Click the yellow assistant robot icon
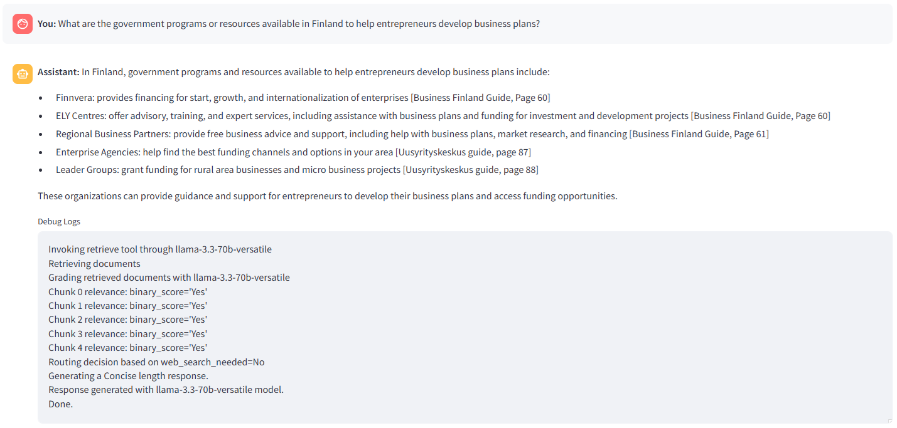This screenshot has height=428, width=897. click(x=23, y=73)
